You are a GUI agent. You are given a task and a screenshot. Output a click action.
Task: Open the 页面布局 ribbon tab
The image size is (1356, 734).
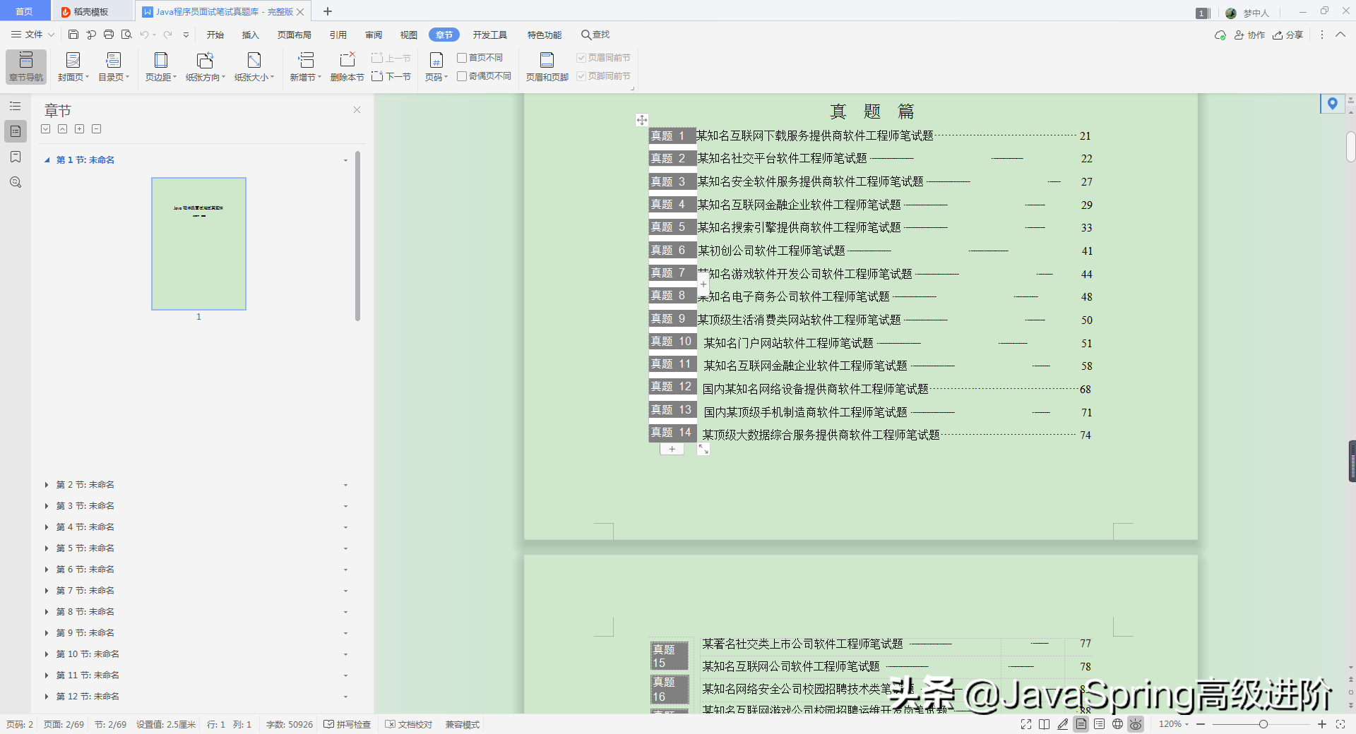pyautogui.click(x=295, y=35)
